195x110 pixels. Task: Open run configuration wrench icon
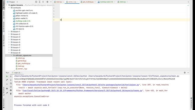7,80
